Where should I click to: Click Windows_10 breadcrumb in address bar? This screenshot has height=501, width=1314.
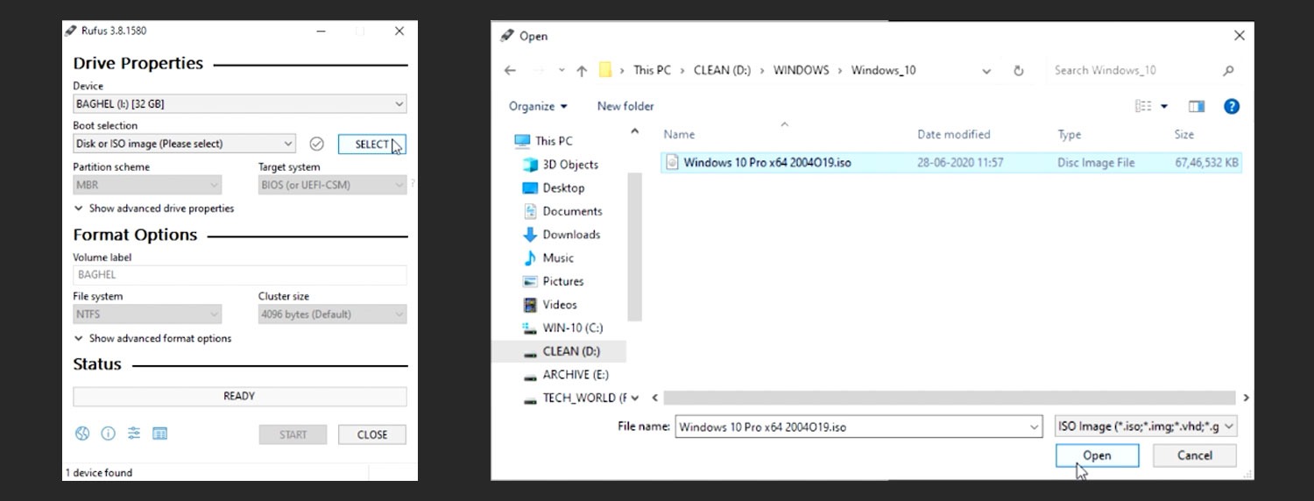click(883, 70)
